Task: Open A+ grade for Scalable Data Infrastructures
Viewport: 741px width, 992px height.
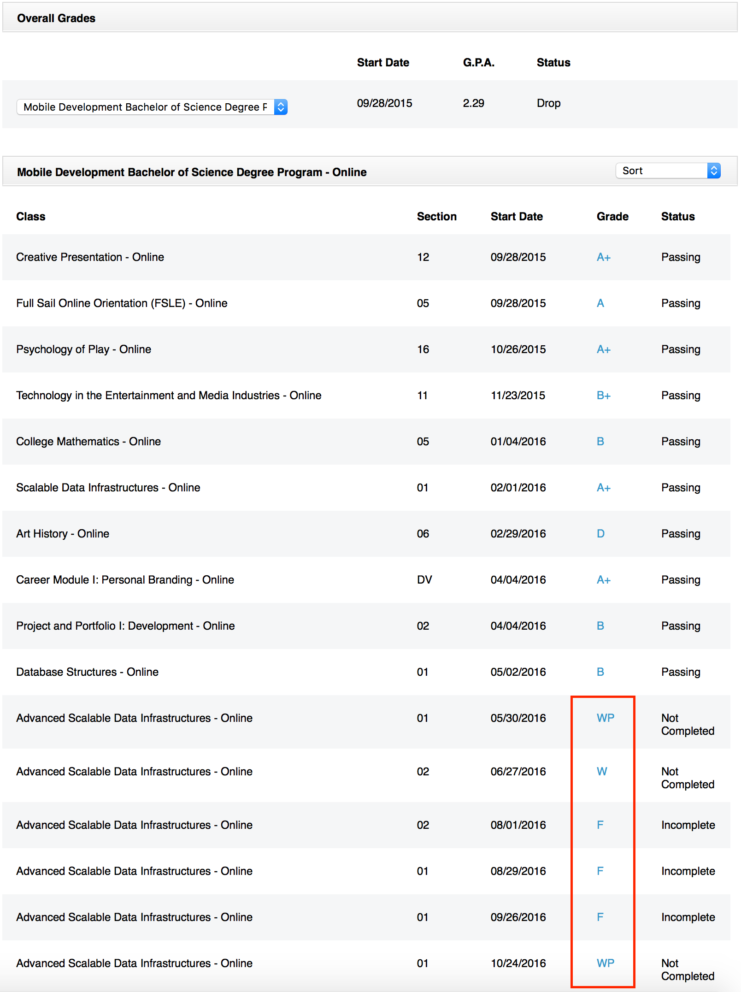Action: click(604, 488)
